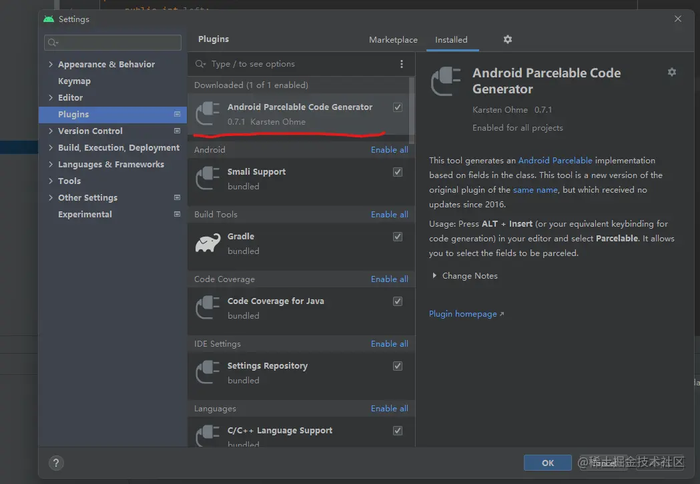Uncheck the Gradle plugin checkbox
This screenshot has width=700, height=484.
click(397, 237)
